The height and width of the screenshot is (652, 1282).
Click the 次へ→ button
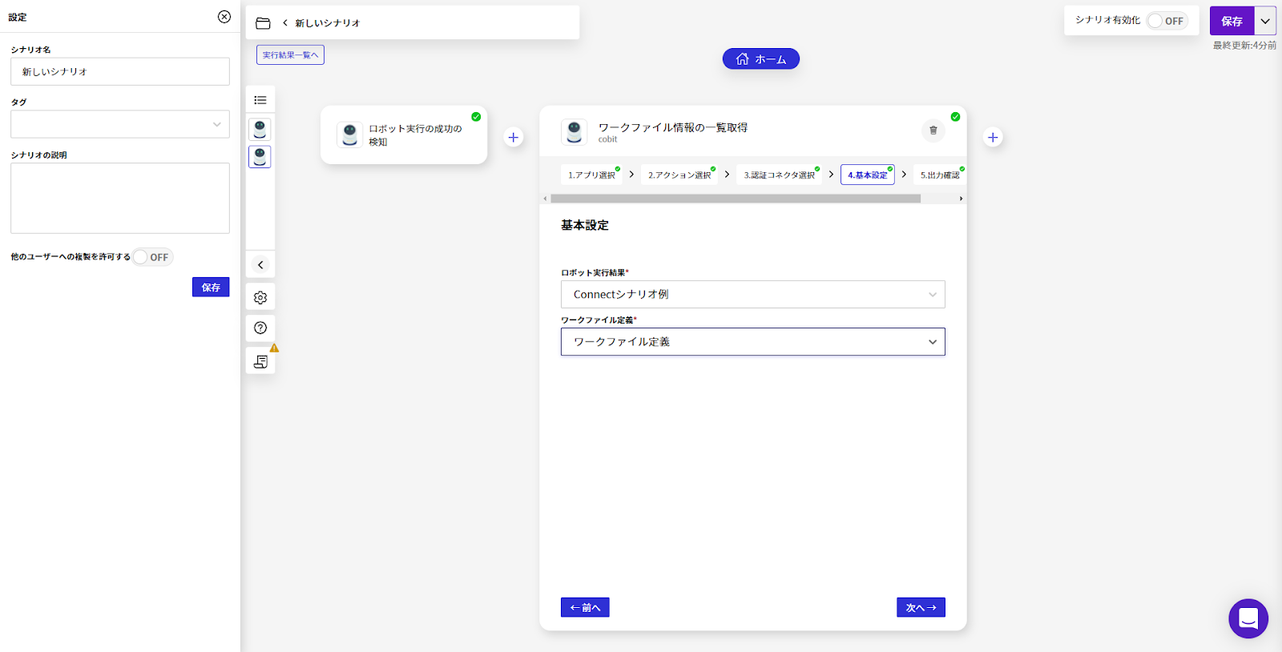pyautogui.click(x=921, y=607)
